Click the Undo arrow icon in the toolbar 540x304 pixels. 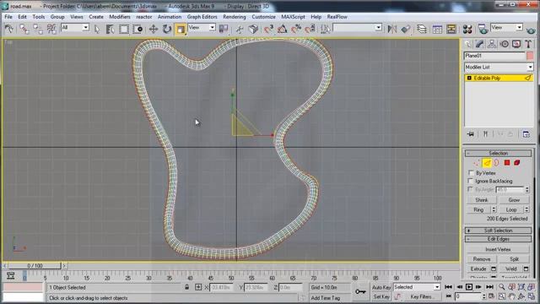tap(9, 29)
